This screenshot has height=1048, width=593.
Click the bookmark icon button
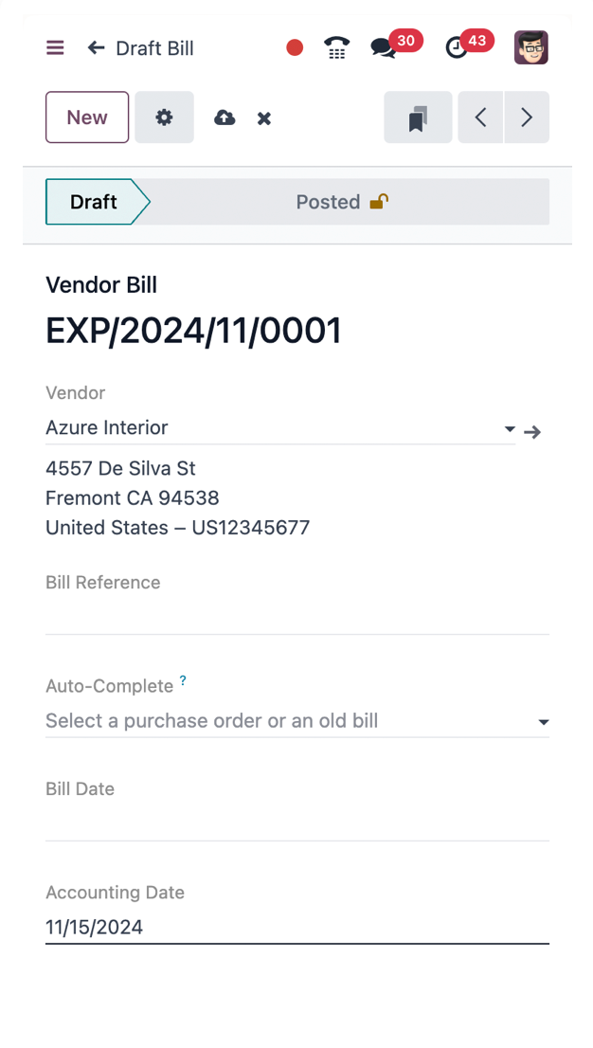(x=418, y=117)
